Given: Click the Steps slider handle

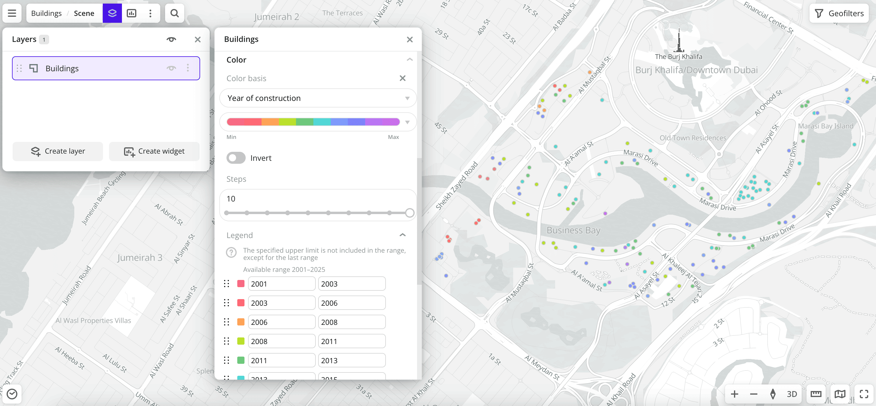Looking at the screenshot, I should [410, 213].
